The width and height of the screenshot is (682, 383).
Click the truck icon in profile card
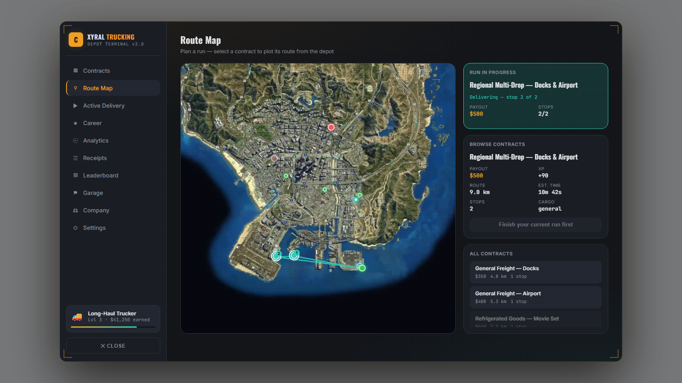click(x=77, y=317)
